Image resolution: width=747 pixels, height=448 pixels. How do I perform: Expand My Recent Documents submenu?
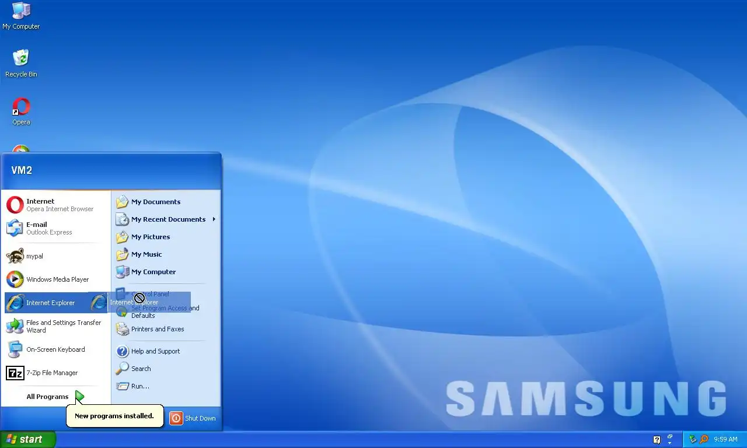point(166,219)
